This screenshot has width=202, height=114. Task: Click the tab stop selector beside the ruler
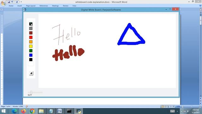2,9
